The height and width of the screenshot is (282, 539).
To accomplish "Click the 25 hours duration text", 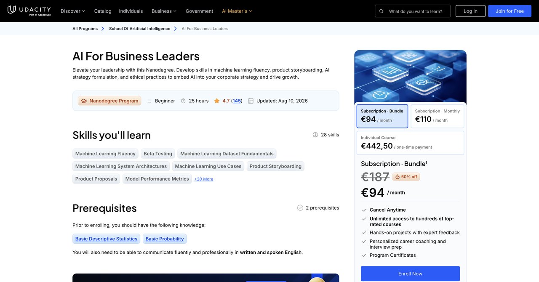I will pyautogui.click(x=199, y=101).
